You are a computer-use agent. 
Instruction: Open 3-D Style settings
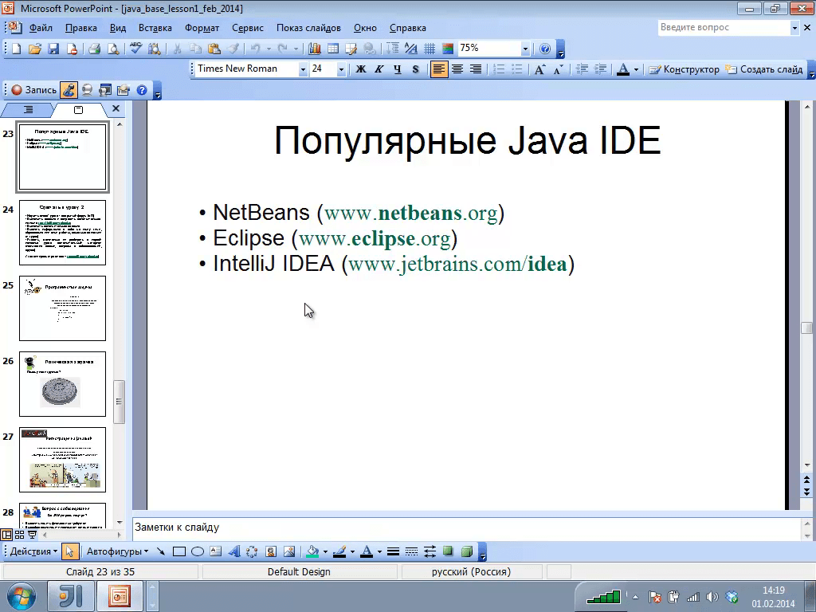[467, 551]
